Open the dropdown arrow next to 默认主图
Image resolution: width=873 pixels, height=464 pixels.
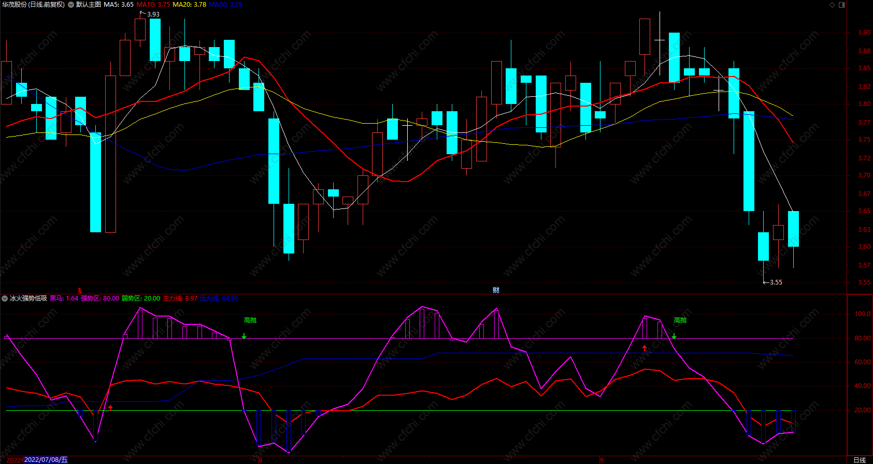click(x=71, y=5)
